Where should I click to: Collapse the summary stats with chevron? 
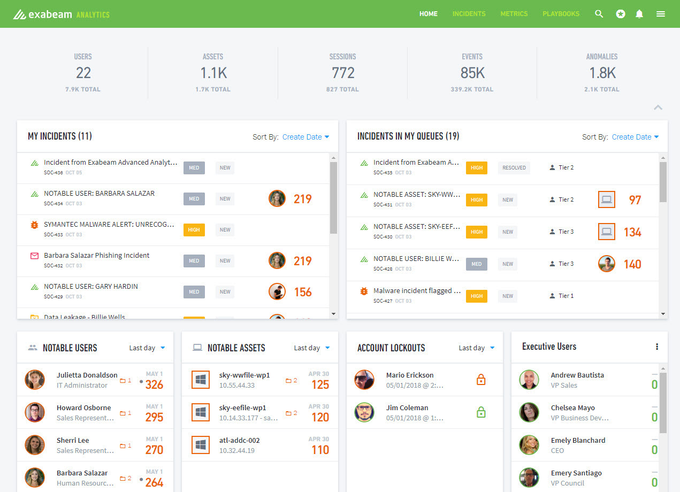point(658,107)
